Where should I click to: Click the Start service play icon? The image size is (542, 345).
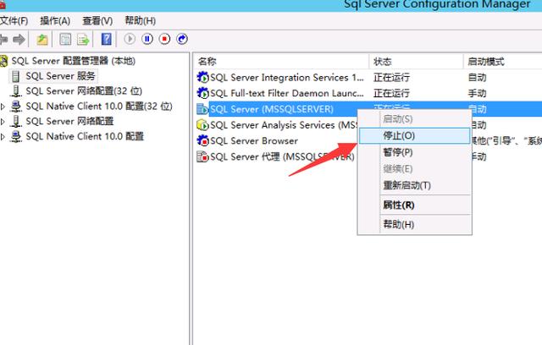(130, 39)
